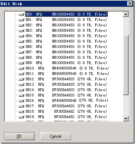Select HD9 disk in the list
Viewport: 135px width, 144px height.
coord(66,63)
